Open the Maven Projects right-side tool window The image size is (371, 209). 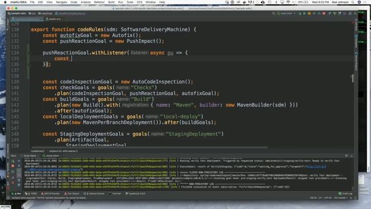point(356,61)
